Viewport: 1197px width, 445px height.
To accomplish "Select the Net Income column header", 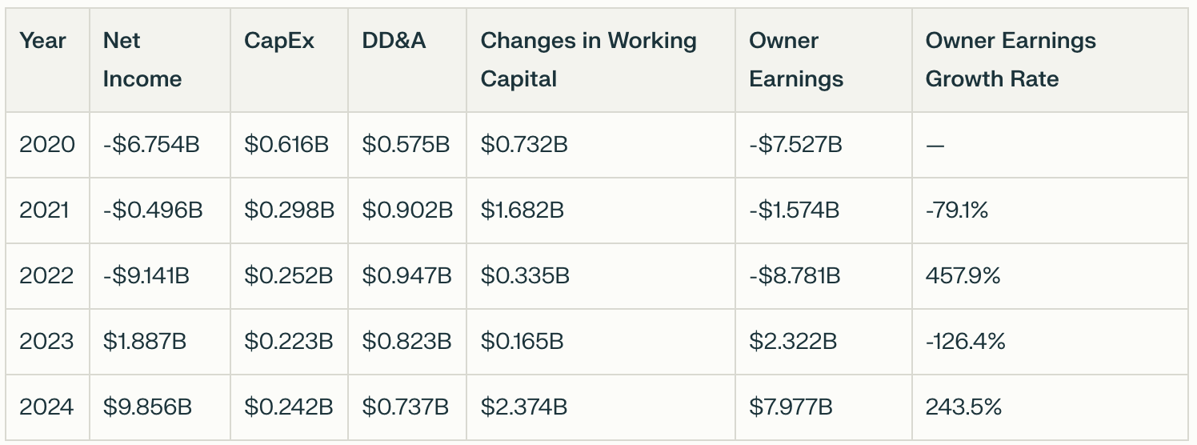I will (x=142, y=60).
